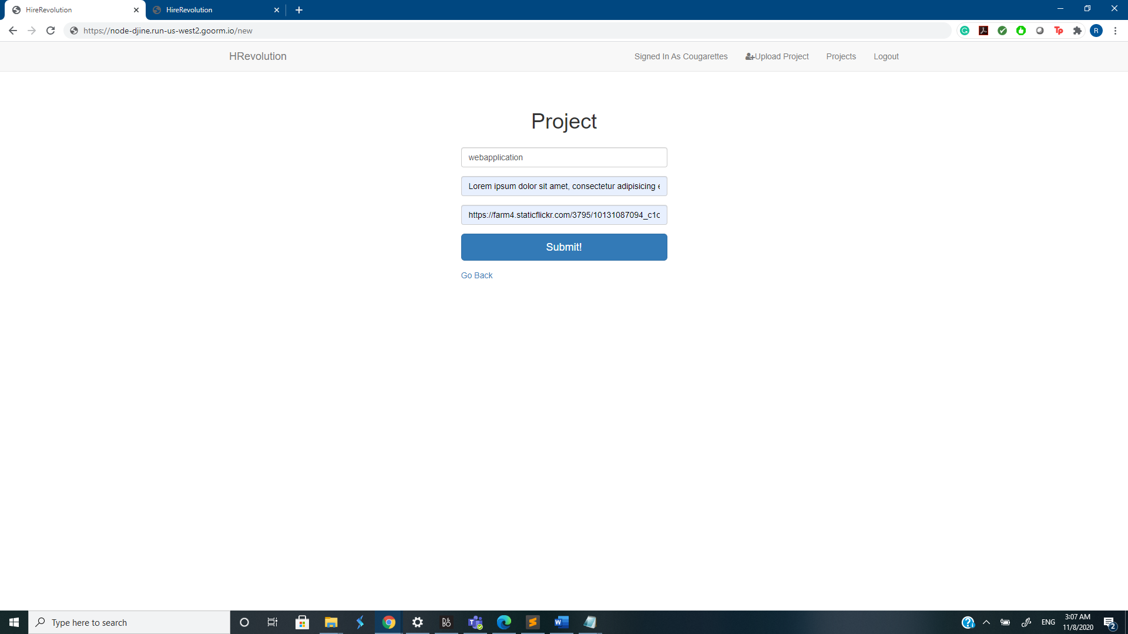
Task: Click the browser reload icon
Action: tap(51, 31)
